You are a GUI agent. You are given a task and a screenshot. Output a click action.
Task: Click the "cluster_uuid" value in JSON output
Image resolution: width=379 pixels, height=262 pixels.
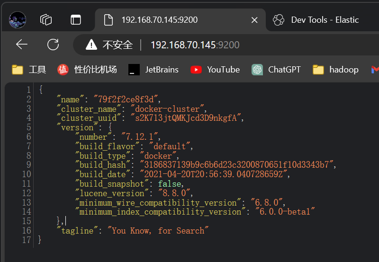[x=189, y=118]
